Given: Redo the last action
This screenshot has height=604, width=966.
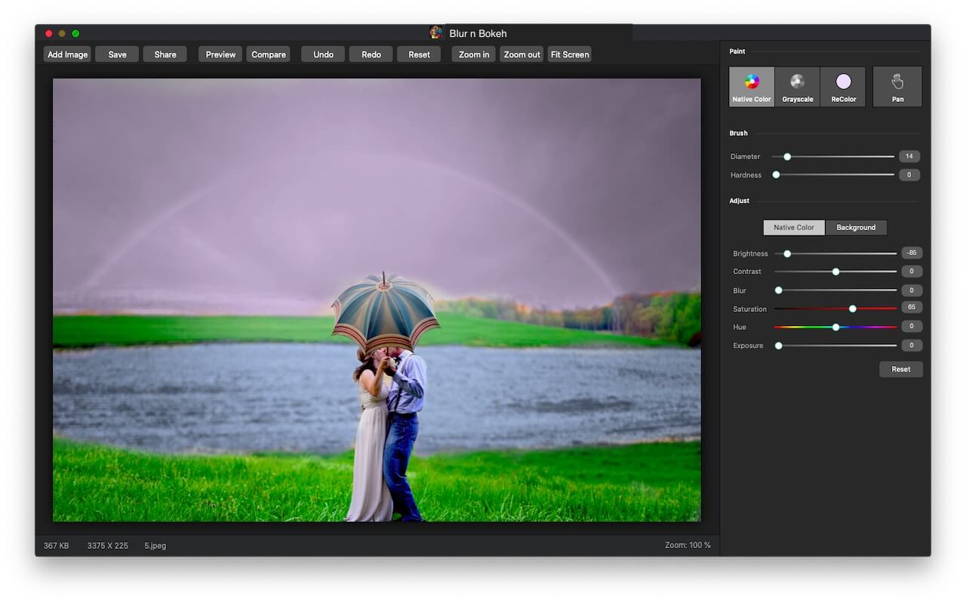Looking at the screenshot, I should coord(371,54).
